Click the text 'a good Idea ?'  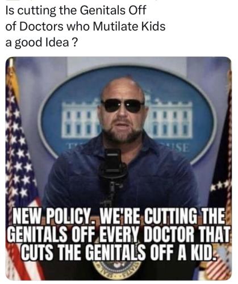pos(41,43)
